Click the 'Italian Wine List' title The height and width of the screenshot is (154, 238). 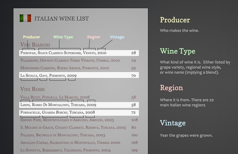pyautogui.click(x=61, y=19)
